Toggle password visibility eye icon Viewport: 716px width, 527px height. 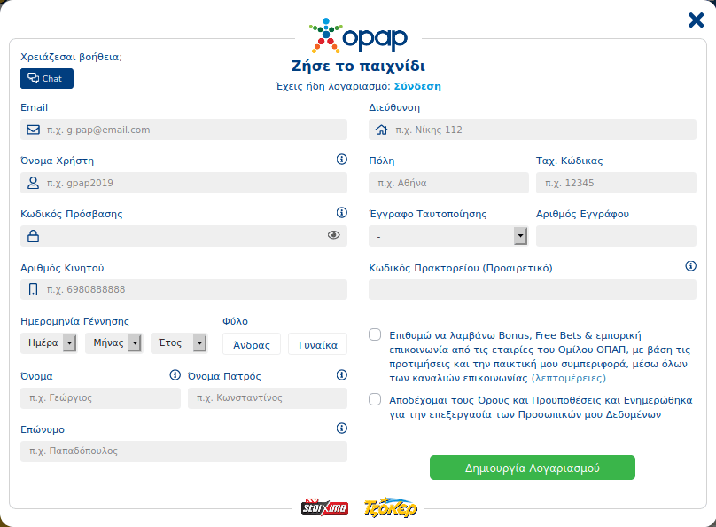[x=333, y=235]
